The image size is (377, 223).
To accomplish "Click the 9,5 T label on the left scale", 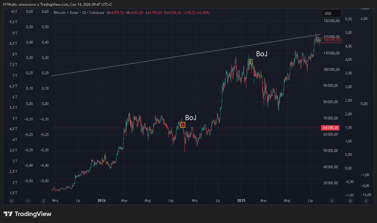I will click(x=14, y=22).
